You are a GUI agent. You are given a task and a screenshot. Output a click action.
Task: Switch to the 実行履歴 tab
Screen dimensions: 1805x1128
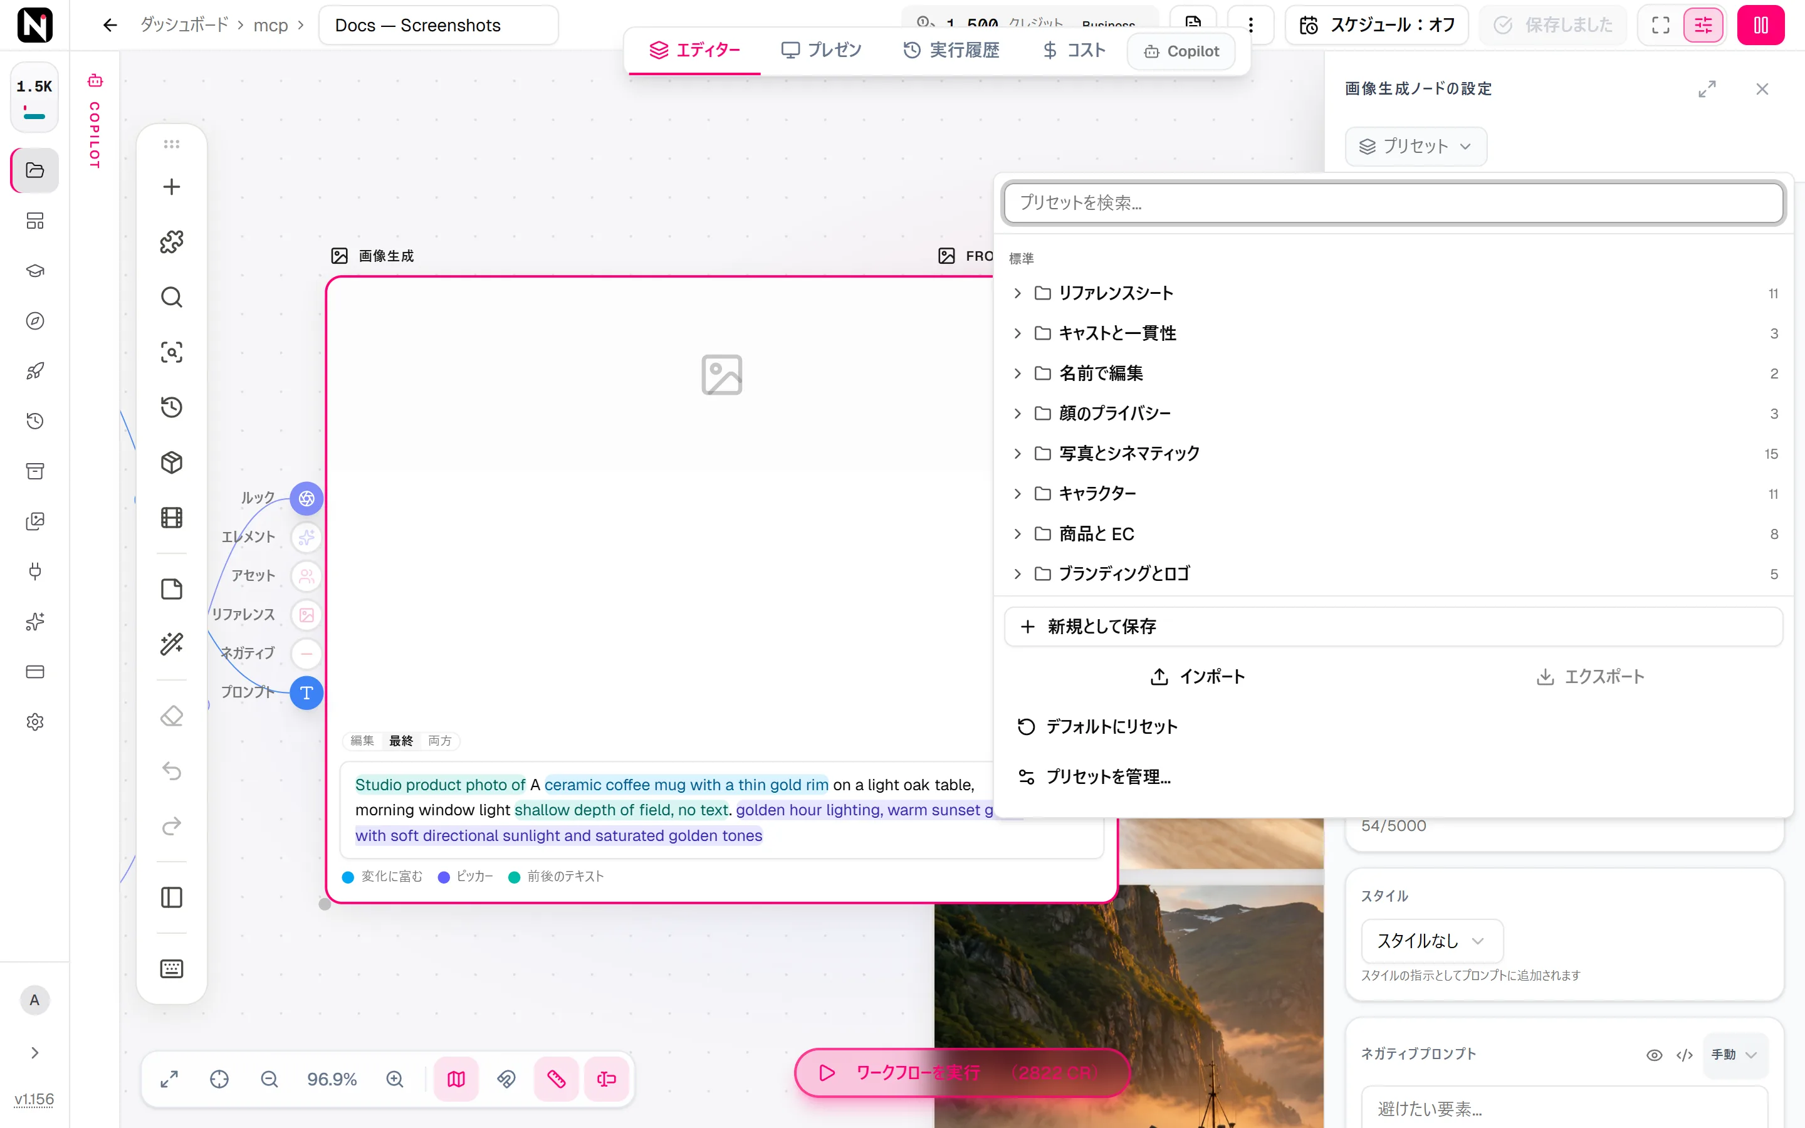[x=951, y=51]
